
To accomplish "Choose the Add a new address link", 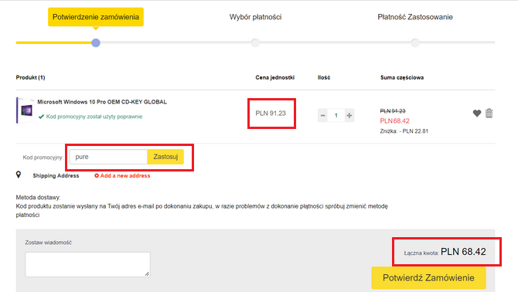I will coord(122,175).
